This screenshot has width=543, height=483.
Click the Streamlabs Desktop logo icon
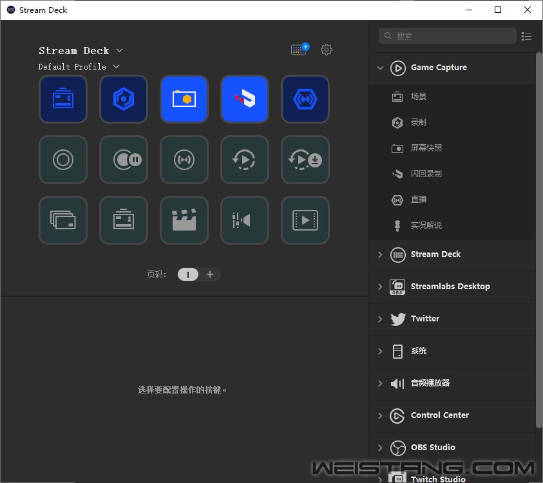(397, 287)
